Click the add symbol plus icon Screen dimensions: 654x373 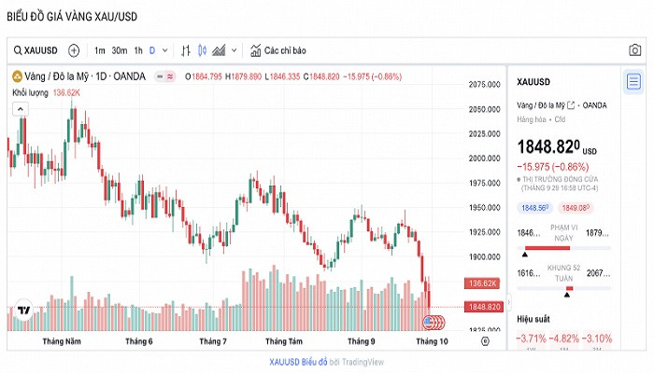pyautogui.click(x=74, y=50)
